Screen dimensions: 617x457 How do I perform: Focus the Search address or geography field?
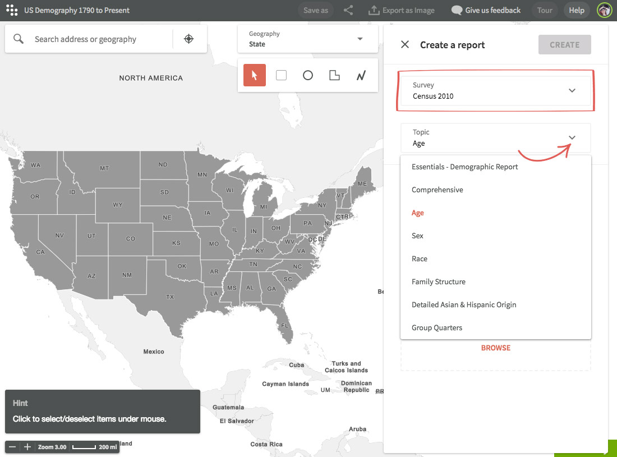pos(101,39)
